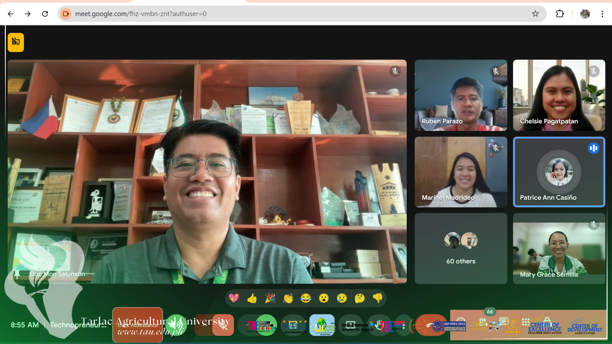The height and width of the screenshot is (344, 612).
Task: Bookmark this page with the star icon
Action: tap(535, 14)
